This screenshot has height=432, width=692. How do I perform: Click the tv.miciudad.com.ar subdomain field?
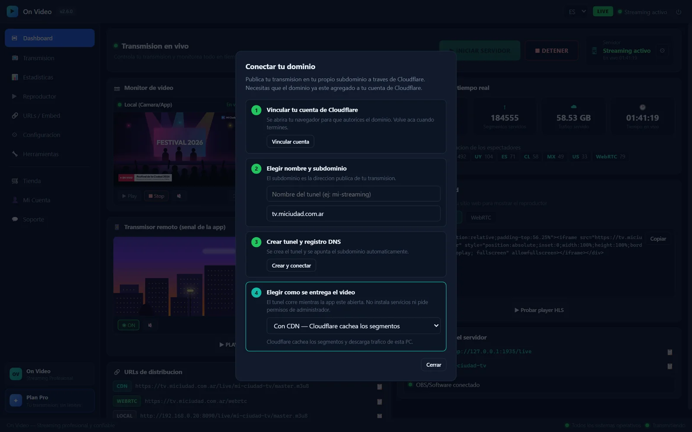(353, 213)
